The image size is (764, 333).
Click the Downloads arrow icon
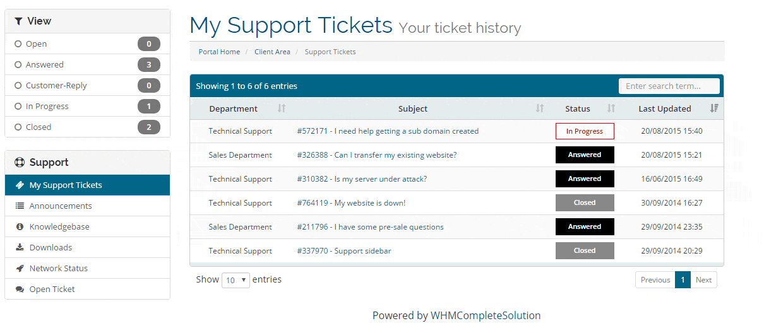tap(20, 248)
